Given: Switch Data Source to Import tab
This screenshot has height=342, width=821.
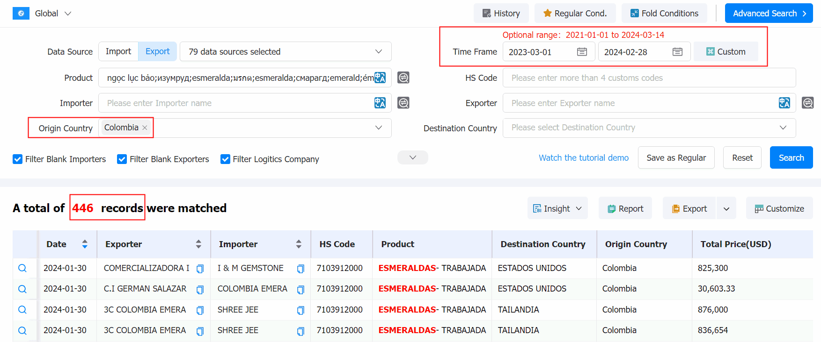Looking at the screenshot, I should coord(118,51).
